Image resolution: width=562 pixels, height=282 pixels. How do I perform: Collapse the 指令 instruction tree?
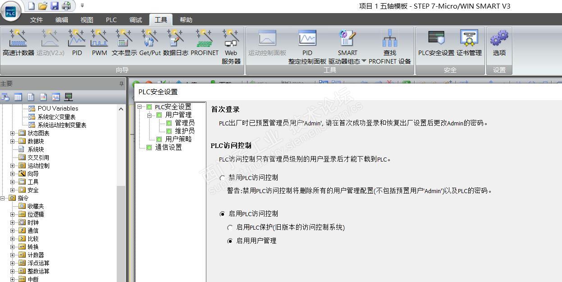3,198
